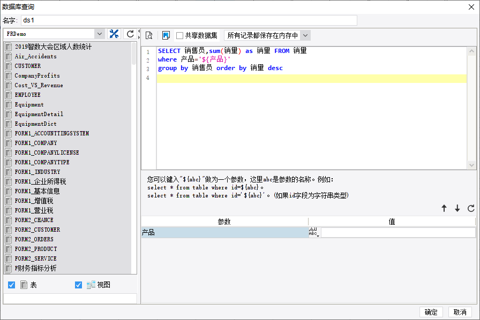480x320 pixels.
Task: Select the FORM1_营业税 table
Action: 34,210
